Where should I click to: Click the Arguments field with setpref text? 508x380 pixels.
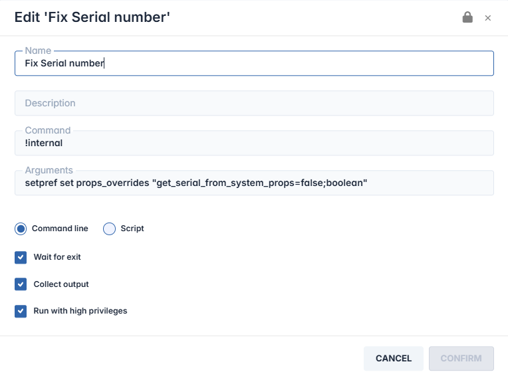click(254, 183)
